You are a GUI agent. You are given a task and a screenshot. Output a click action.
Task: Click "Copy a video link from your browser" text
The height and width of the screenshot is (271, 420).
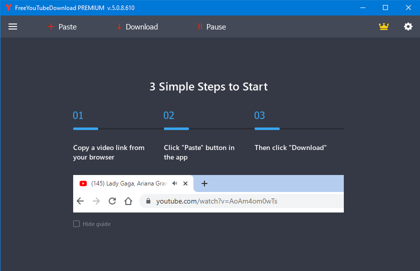[109, 152]
